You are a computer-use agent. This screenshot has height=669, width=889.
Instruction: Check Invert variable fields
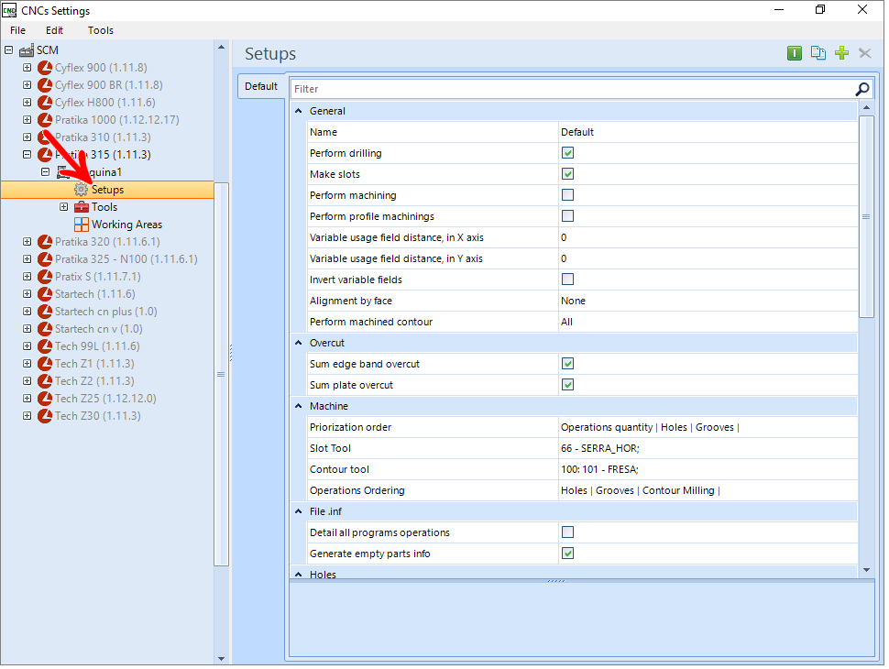pos(567,280)
